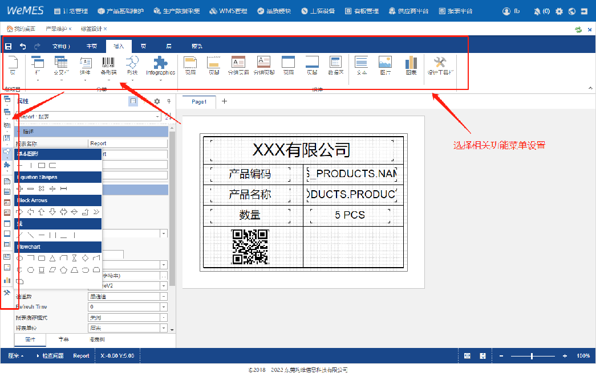Insert a chart (图表) component
The height and width of the screenshot is (377, 596).
[x=411, y=64]
